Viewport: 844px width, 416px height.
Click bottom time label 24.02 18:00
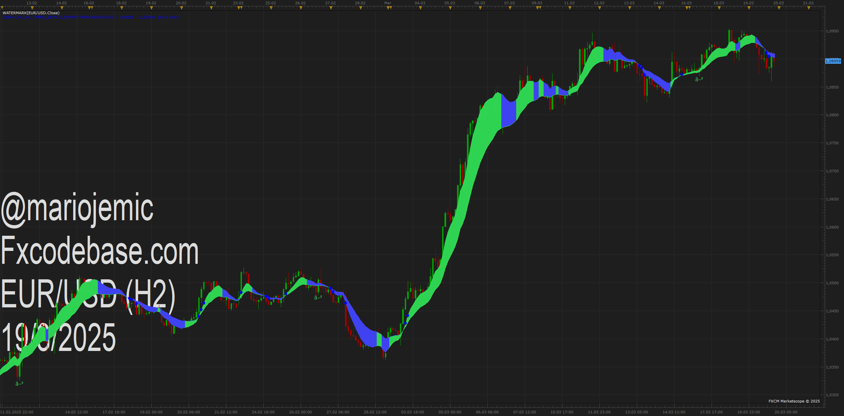click(x=263, y=412)
